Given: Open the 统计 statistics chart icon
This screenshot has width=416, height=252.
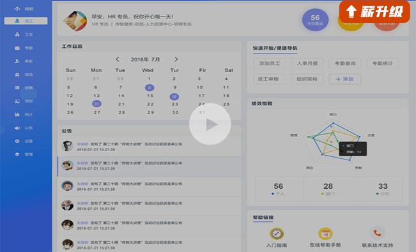Looking at the screenshot, I should point(17,114).
